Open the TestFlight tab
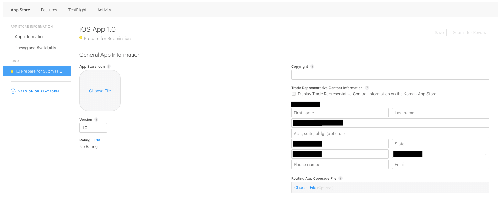Screen dimensions: 498x200 77,10
